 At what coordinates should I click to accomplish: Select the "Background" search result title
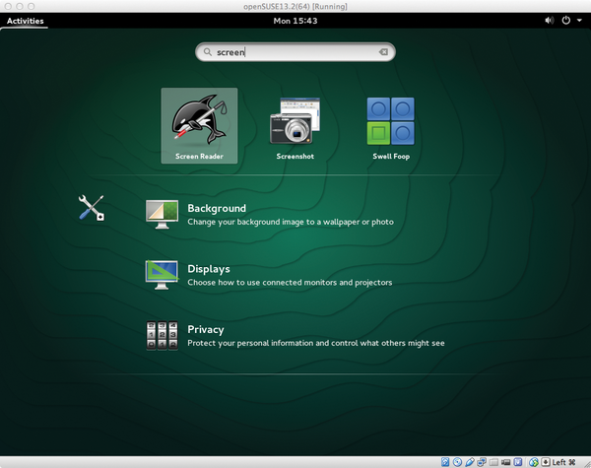217,208
